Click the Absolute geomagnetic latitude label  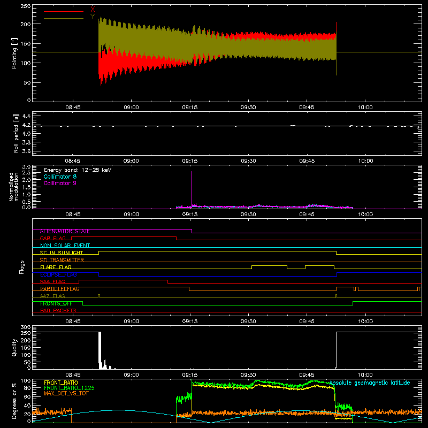[370, 383]
